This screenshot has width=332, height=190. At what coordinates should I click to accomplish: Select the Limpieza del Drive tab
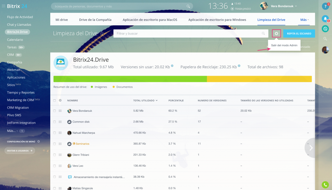pos(271,20)
